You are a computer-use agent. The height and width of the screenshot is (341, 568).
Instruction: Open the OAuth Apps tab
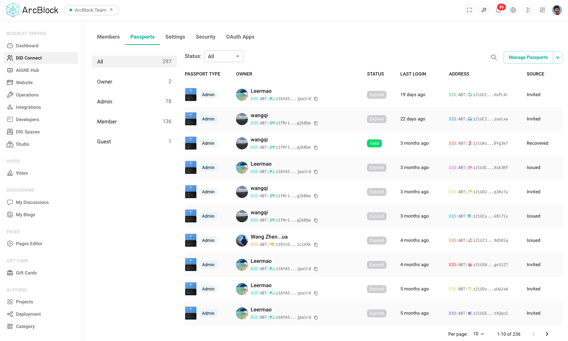click(240, 37)
